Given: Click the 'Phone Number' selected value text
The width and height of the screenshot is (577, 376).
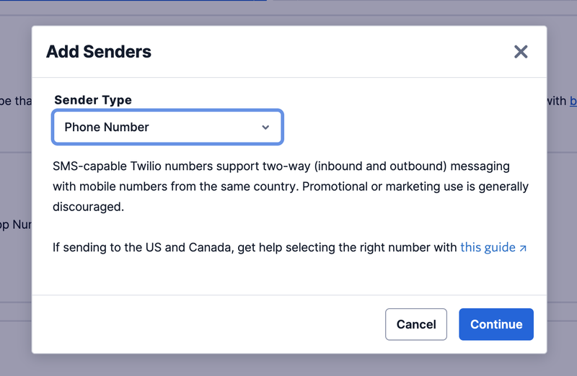Looking at the screenshot, I should pos(107,127).
